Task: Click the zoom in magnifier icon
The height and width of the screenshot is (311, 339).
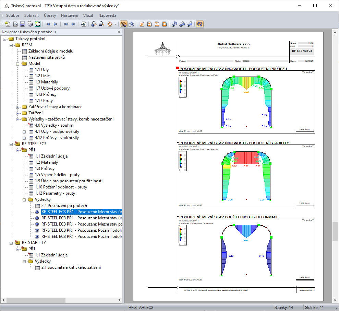Action: pos(94,24)
